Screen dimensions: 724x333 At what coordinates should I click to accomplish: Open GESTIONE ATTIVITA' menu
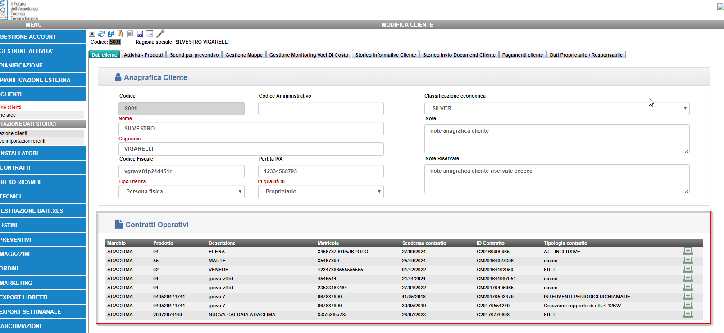43,51
